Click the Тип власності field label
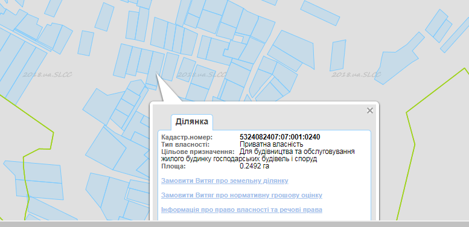Image resolution: width=469 pixels, height=227 pixels. coord(185,144)
